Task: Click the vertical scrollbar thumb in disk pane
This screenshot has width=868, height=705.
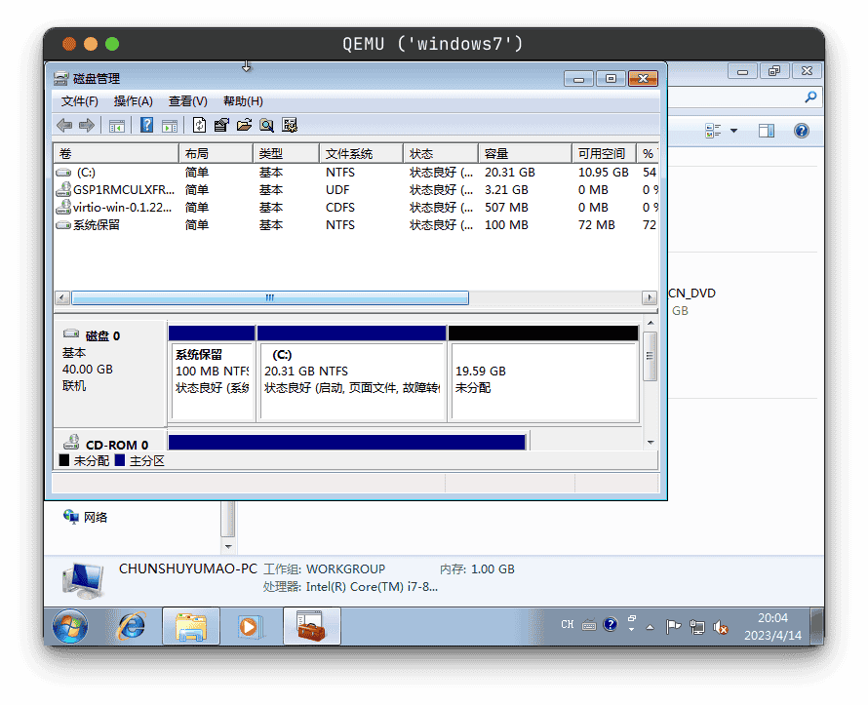Action: click(x=651, y=356)
